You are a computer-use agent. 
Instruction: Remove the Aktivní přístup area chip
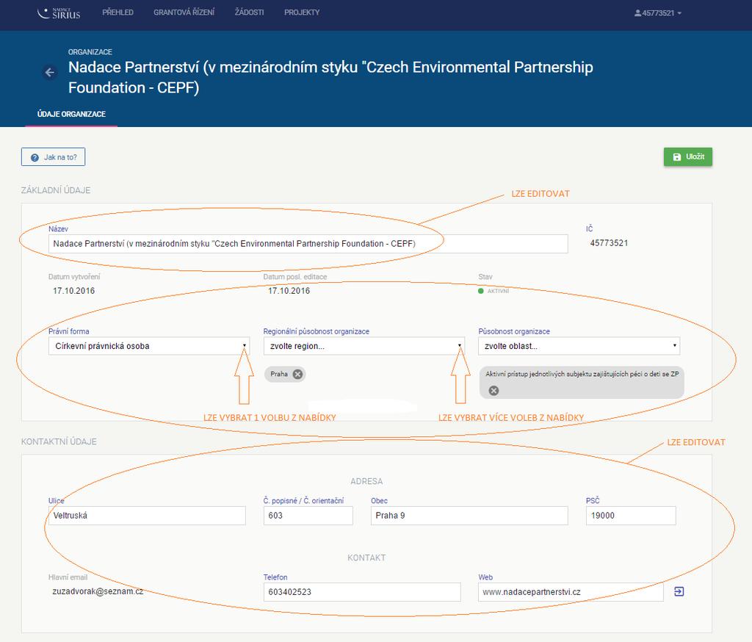493,391
